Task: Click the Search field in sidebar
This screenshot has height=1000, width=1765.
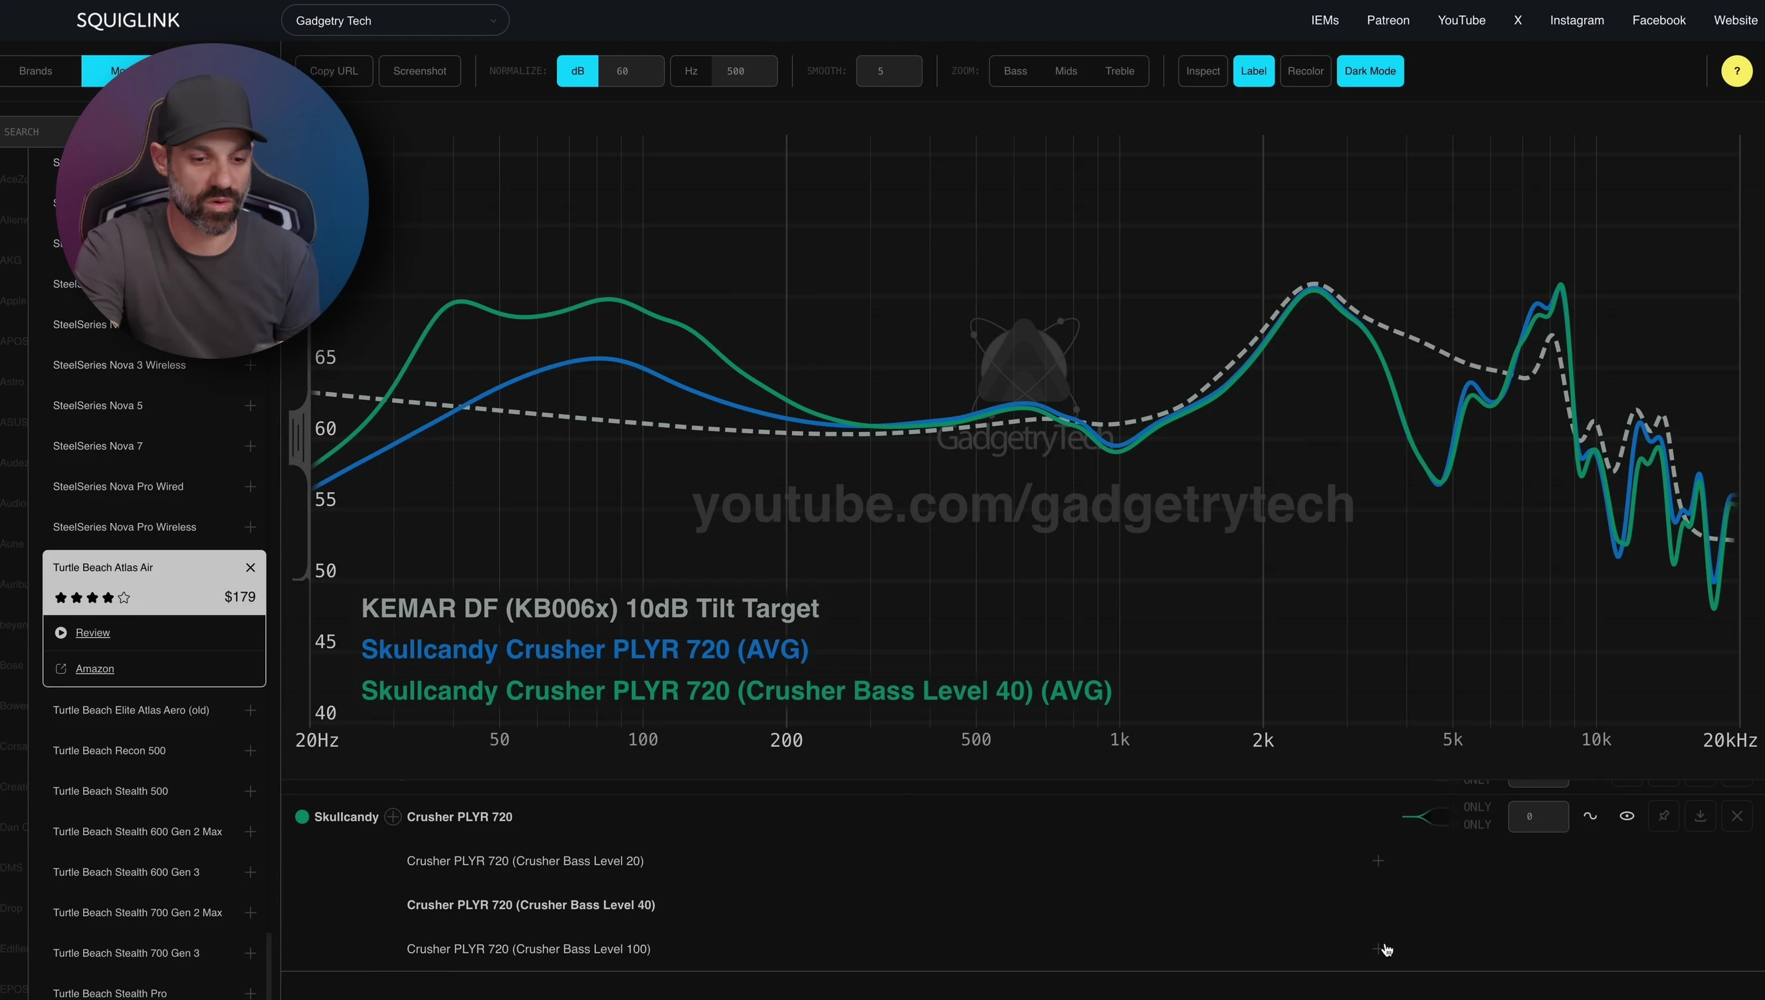Action: click(x=33, y=131)
